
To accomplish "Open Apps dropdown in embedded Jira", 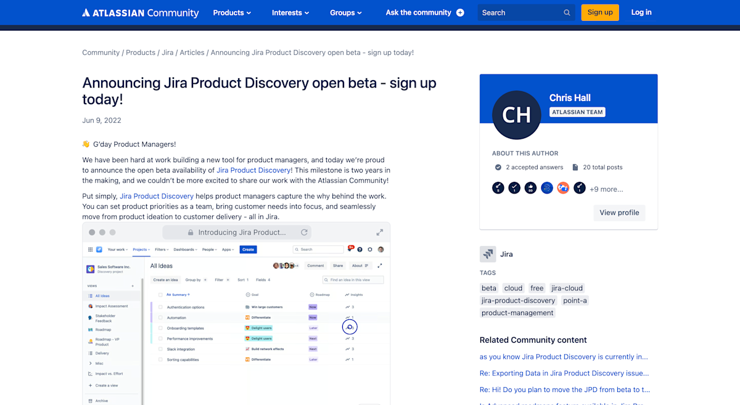I will pos(228,250).
